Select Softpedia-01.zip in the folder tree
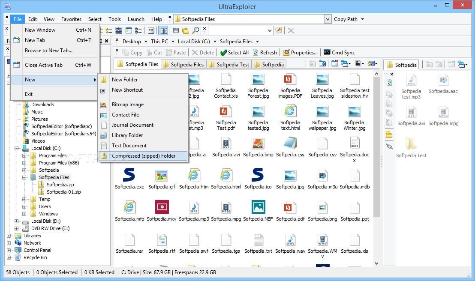The width and height of the screenshot is (475, 281). [x=63, y=192]
